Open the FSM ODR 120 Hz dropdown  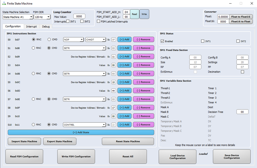tap(42, 17)
